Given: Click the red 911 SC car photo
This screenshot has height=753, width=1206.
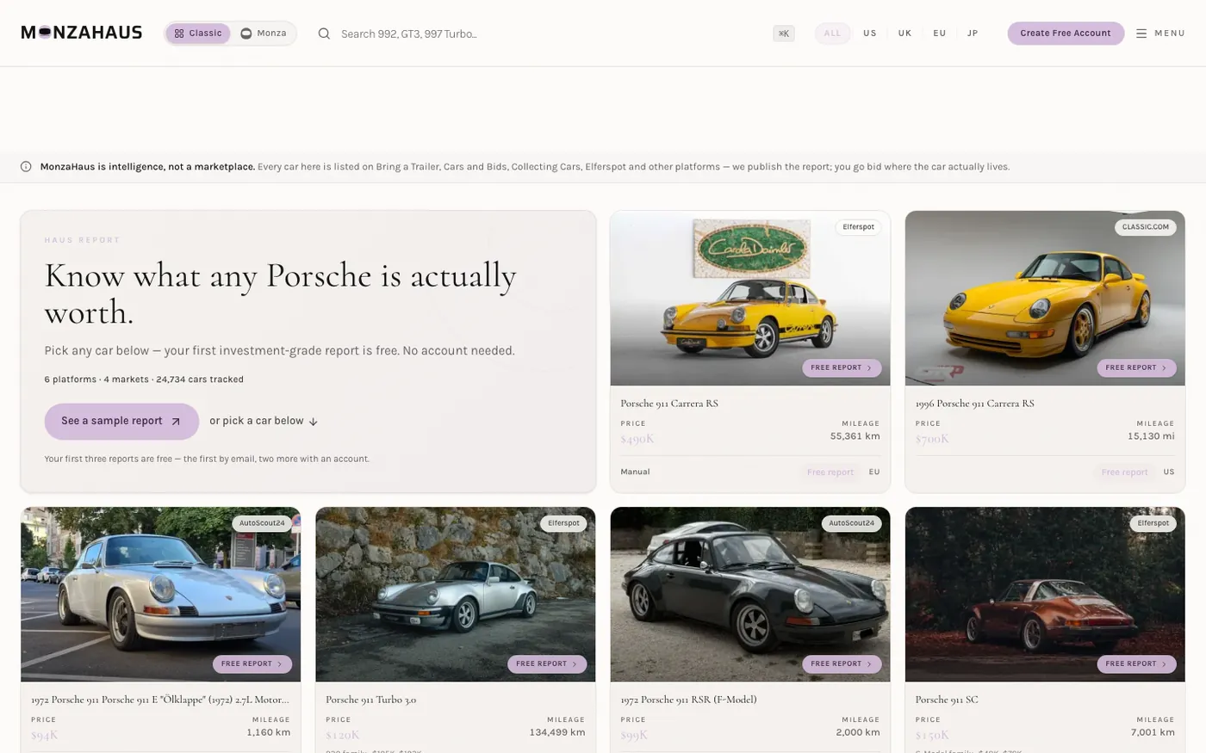Looking at the screenshot, I should [x=1045, y=595].
